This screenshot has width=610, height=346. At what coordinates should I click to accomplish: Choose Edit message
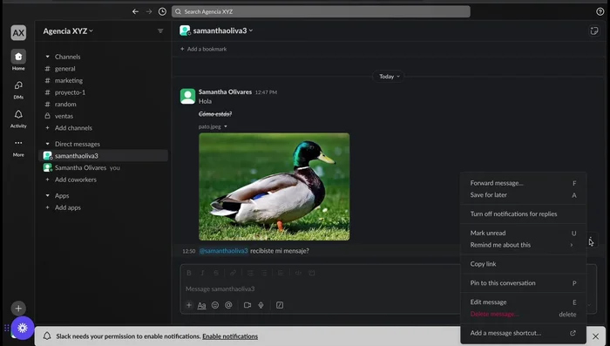[523, 302]
